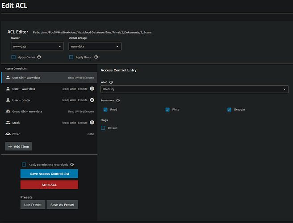
Task: Uncheck the Write permission
Action: (167, 110)
